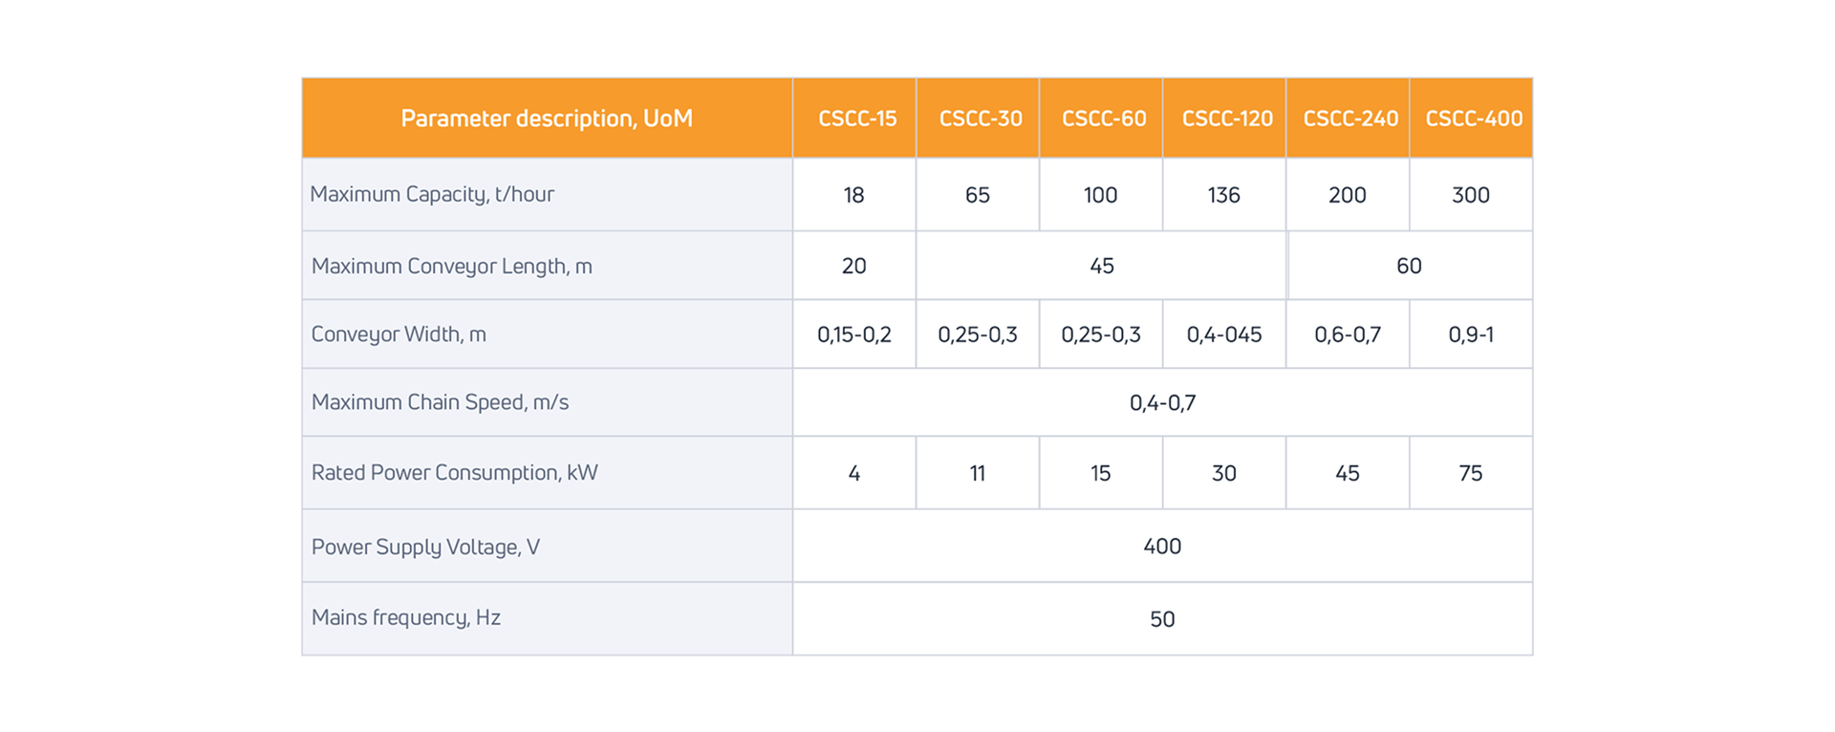Select the CSCC-120 column header

[1226, 118]
